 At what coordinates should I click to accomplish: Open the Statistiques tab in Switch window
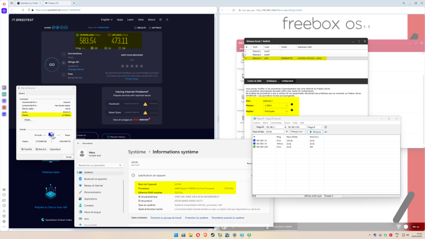[271, 81]
